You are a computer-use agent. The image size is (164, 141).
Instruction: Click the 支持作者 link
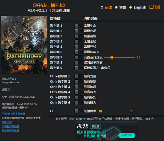click(7, 122)
